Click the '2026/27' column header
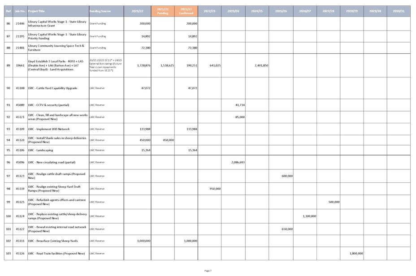Image resolution: width=416 pixels, height=276 pixels. (305, 11)
